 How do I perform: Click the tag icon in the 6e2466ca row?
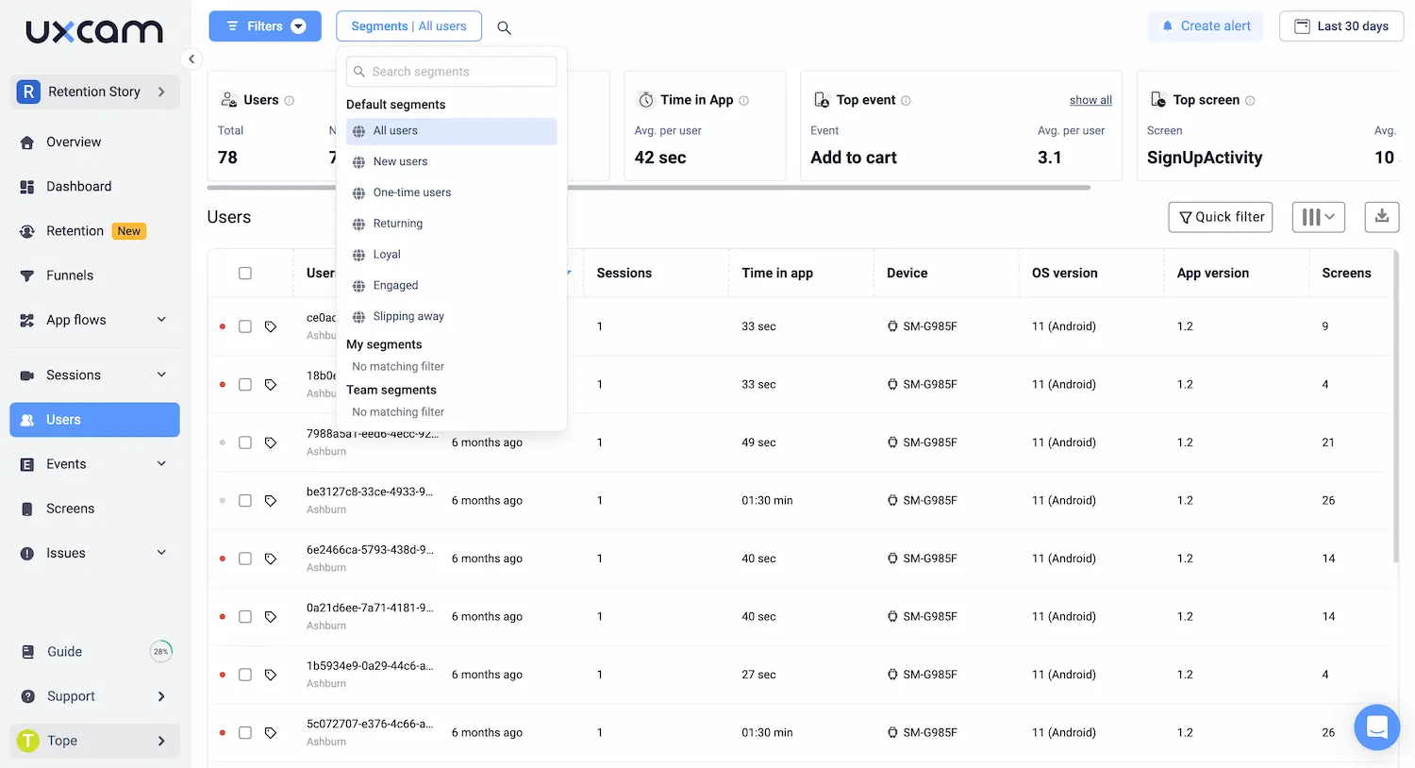point(271,559)
